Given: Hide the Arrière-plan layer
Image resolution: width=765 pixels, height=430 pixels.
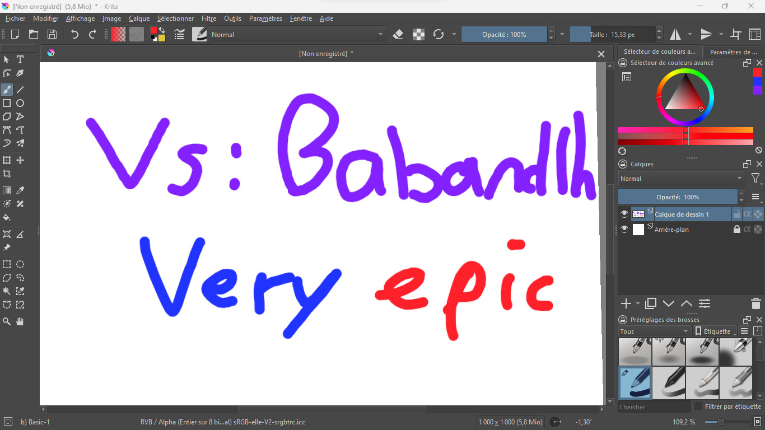Looking at the screenshot, I should [624, 230].
